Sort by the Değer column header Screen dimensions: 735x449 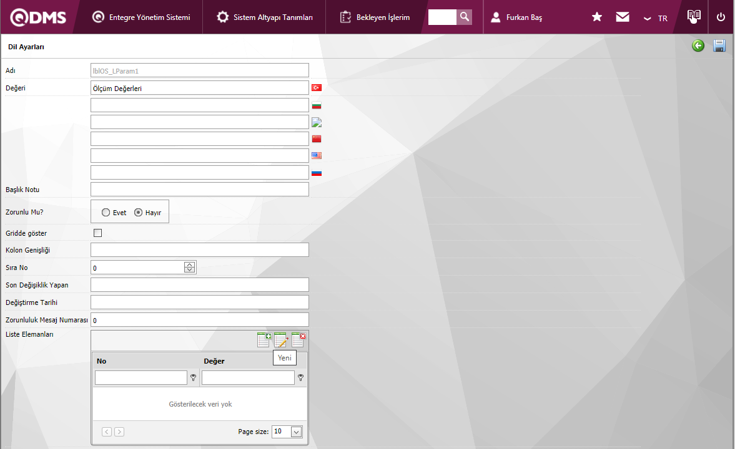click(214, 361)
